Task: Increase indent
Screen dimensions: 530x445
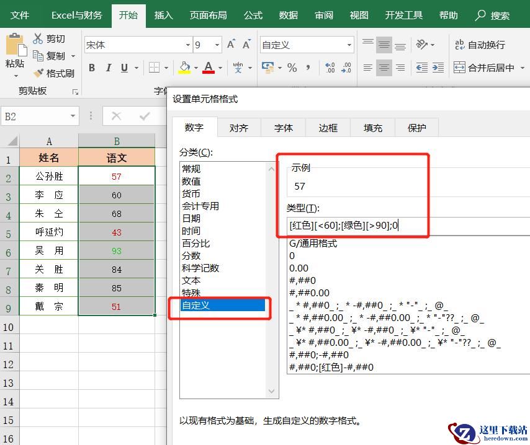Action: point(438,68)
